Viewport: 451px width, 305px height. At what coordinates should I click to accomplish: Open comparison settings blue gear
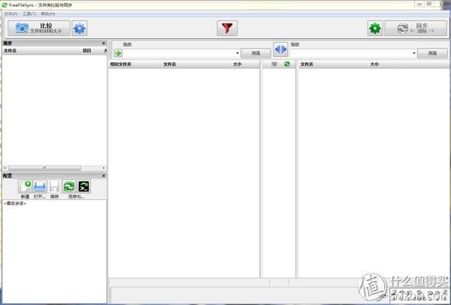click(80, 28)
